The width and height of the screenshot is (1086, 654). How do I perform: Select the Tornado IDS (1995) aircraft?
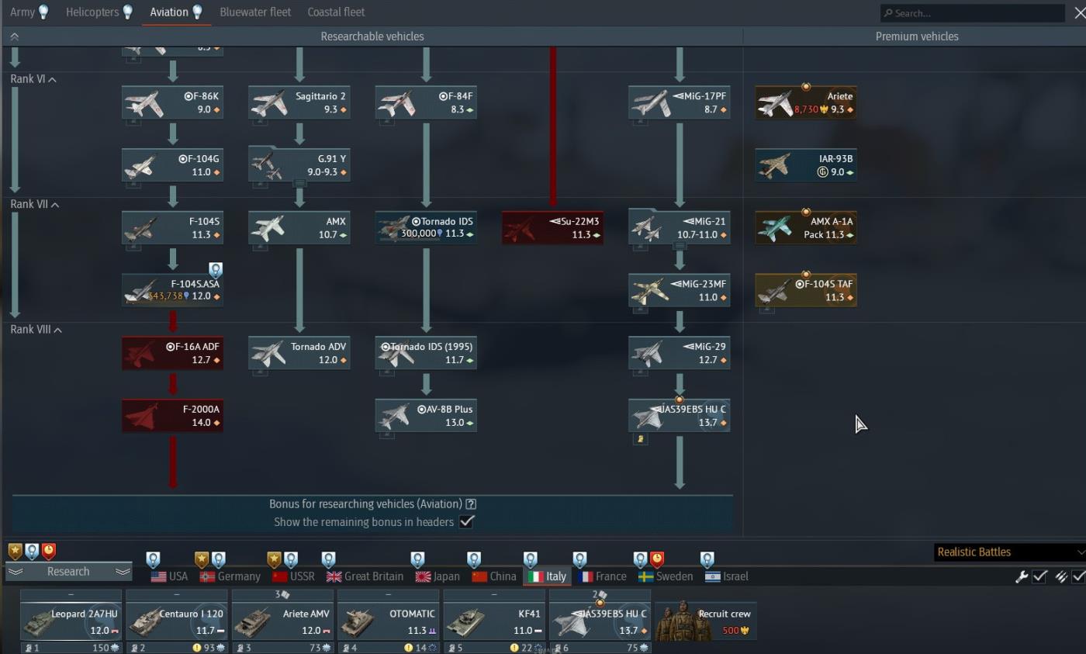pos(426,353)
